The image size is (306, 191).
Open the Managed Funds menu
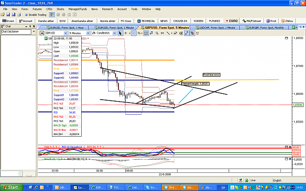[77, 9]
